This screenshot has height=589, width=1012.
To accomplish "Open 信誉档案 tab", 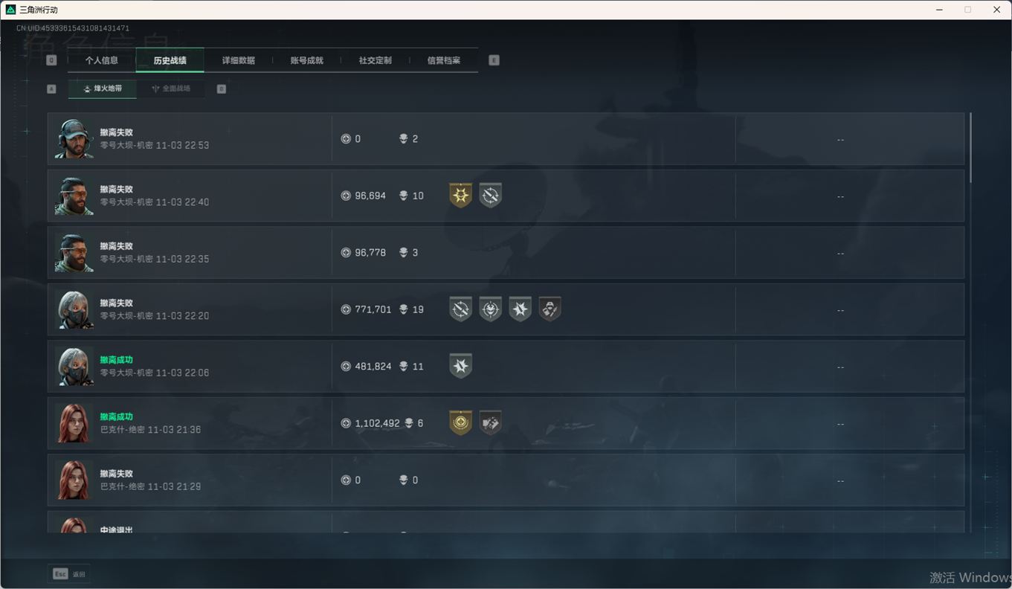I will pyautogui.click(x=444, y=60).
